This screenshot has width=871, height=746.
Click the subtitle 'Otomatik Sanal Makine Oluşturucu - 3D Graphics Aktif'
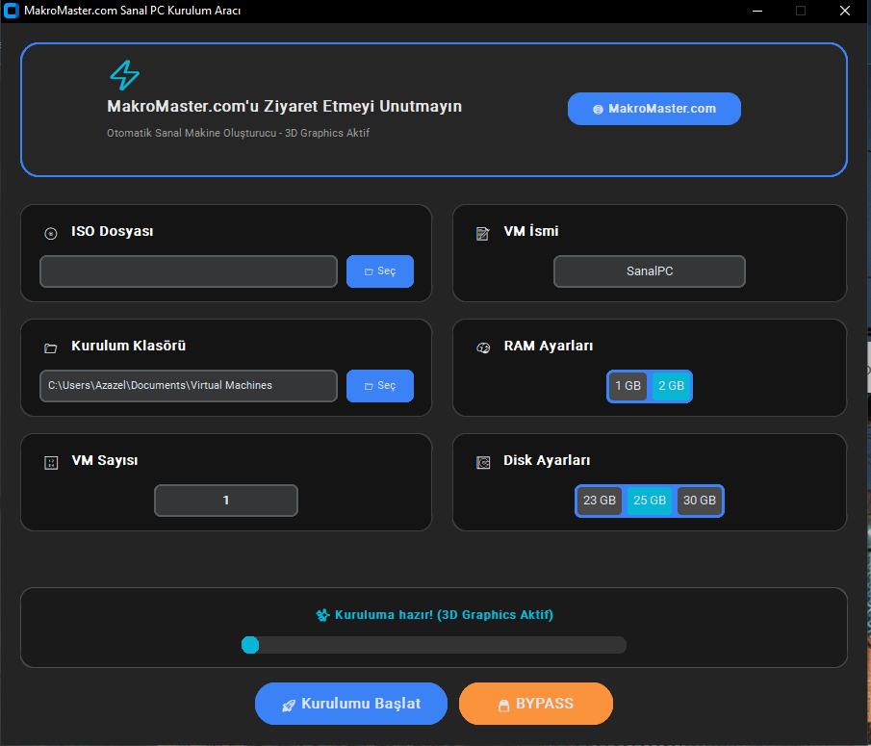tap(239, 133)
